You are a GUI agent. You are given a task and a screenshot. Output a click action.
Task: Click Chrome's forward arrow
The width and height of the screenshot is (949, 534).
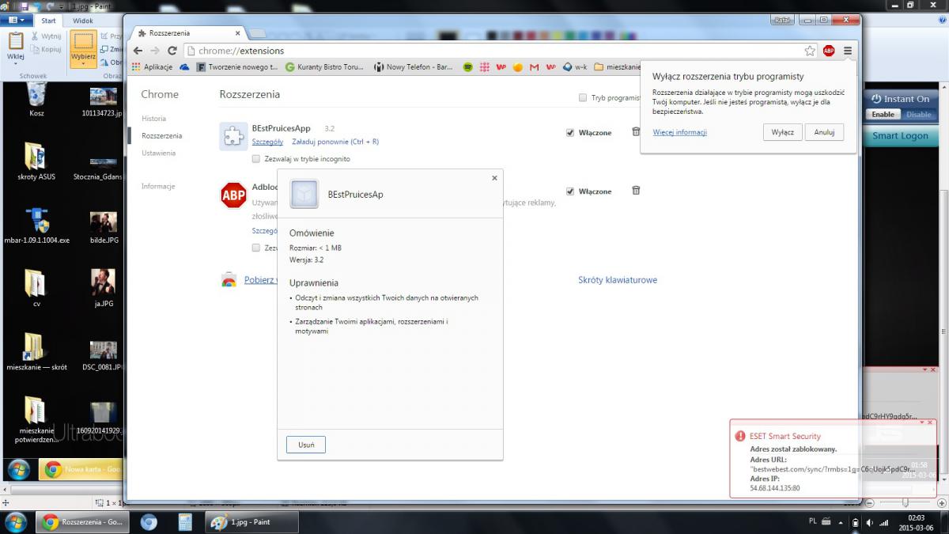155,51
